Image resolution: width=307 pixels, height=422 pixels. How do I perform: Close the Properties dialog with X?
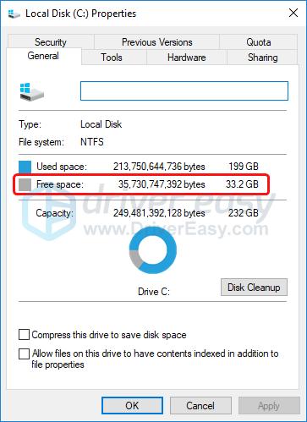pyautogui.click(x=293, y=13)
